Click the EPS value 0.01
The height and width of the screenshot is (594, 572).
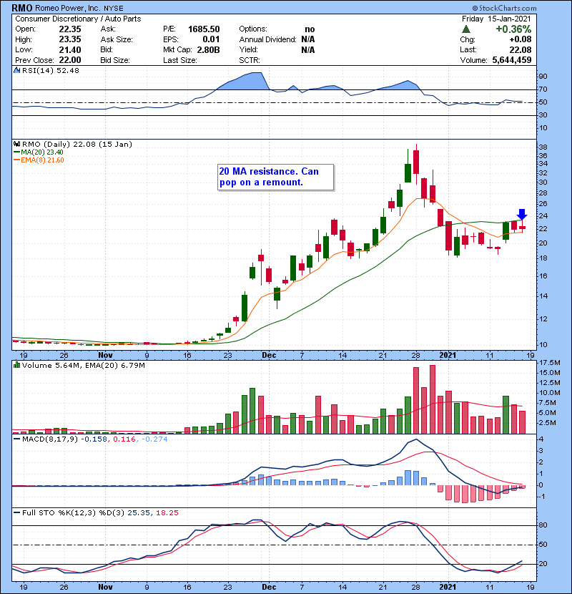click(x=211, y=39)
